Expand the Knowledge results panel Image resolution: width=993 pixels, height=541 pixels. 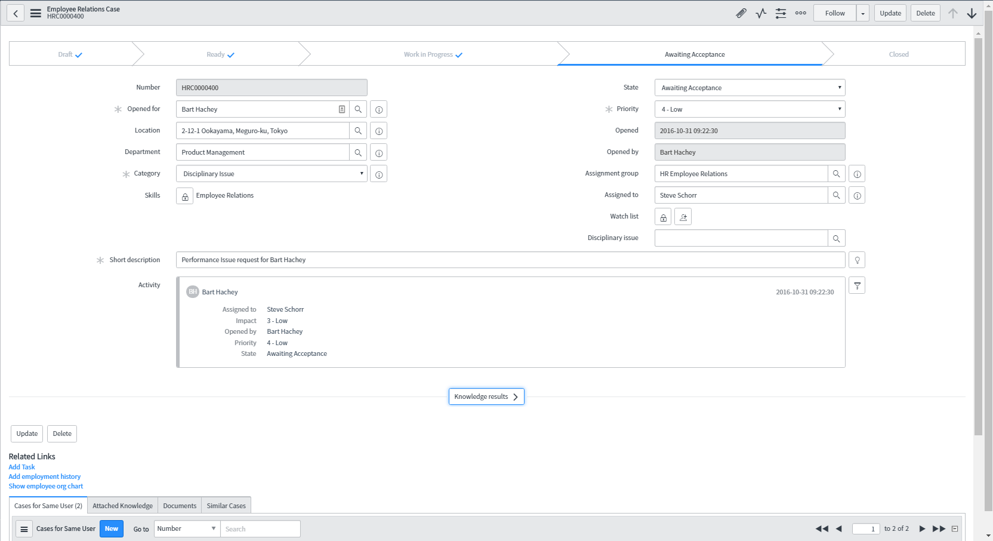click(486, 396)
